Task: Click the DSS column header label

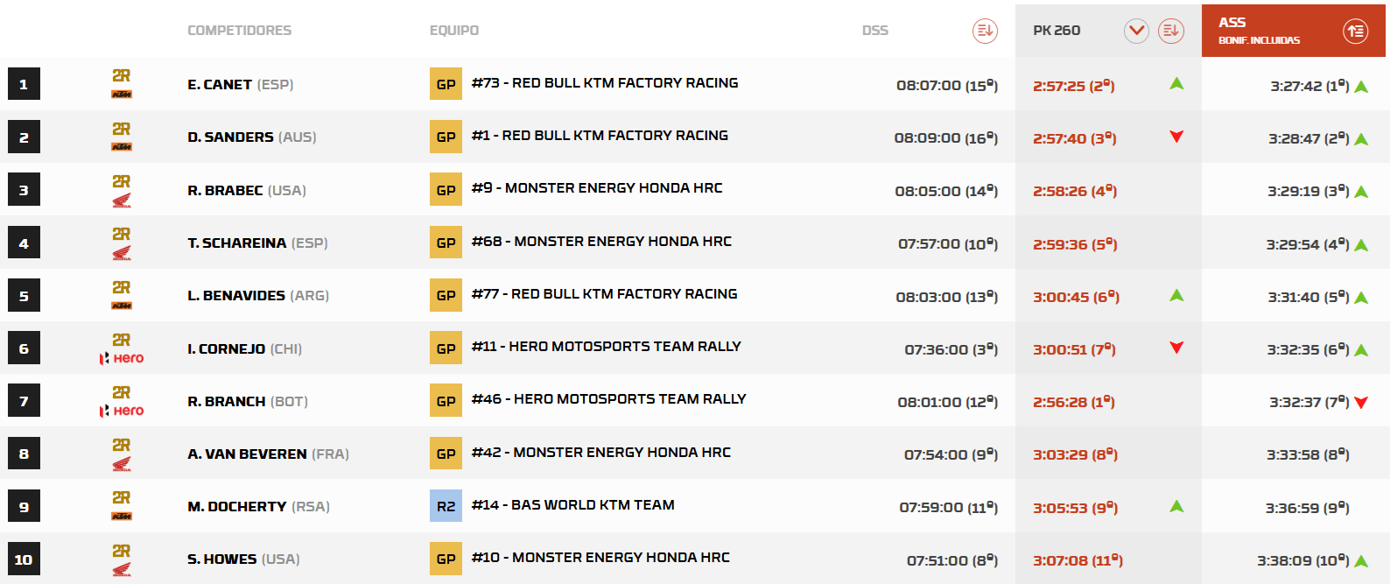Action: pyautogui.click(x=874, y=31)
